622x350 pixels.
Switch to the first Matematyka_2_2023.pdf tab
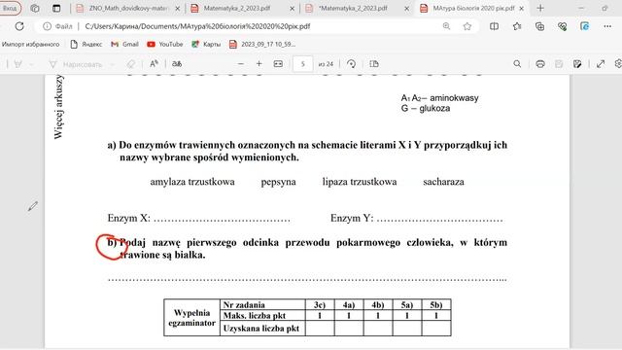tap(236, 8)
